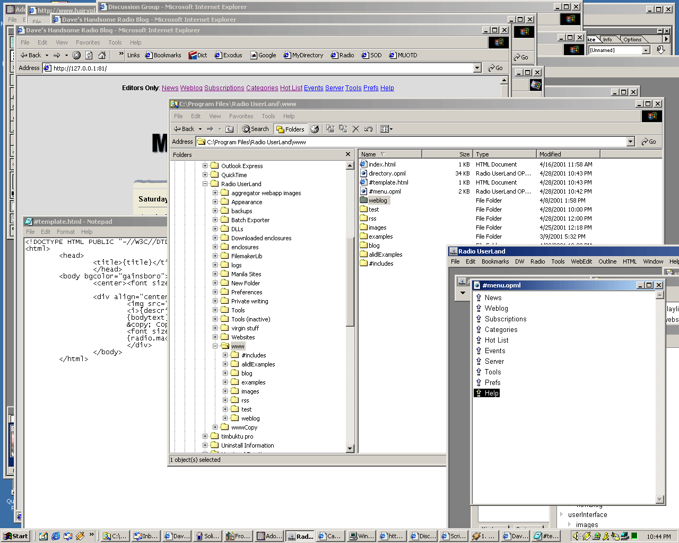Click the Undo icon in Explorer toolbar
The width and height of the screenshot is (679, 543).
click(368, 129)
